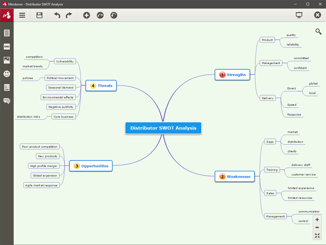
Task: Click the "global" leaf text
Action: tap(313, 83)
